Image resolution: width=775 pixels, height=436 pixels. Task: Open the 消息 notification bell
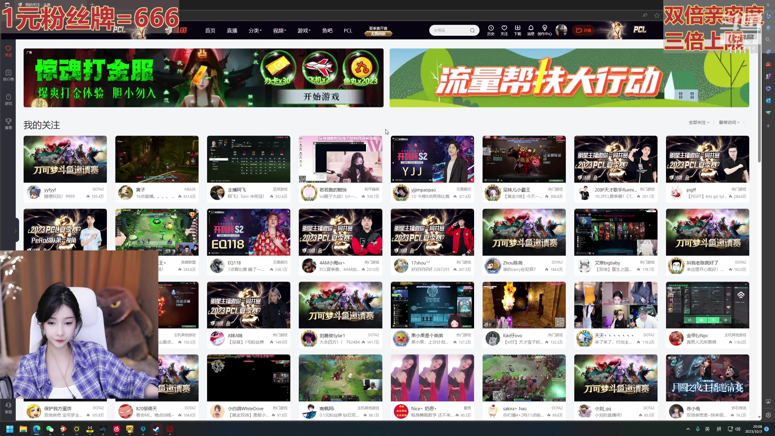(x=531, y=30)
